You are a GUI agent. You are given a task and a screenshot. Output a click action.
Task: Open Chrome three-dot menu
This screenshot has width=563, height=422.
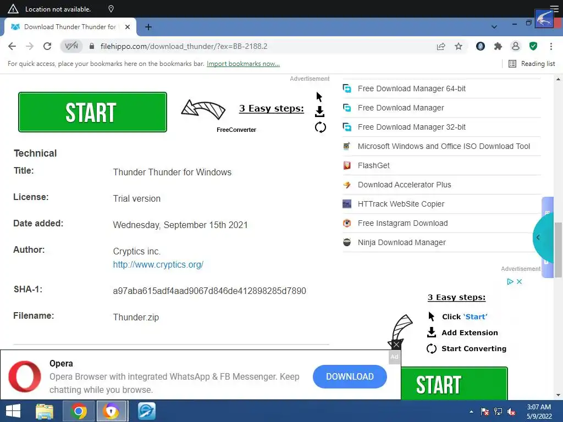coord(551,46)
